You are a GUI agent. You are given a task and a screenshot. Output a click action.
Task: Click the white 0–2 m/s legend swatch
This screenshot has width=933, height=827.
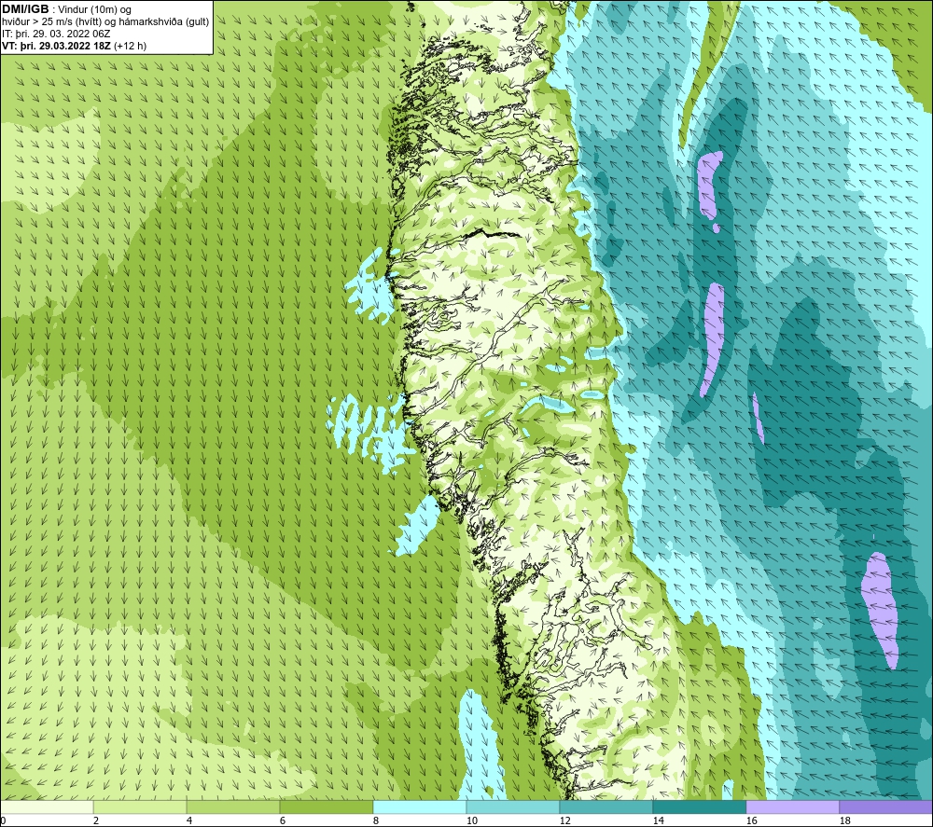[47, 806]
